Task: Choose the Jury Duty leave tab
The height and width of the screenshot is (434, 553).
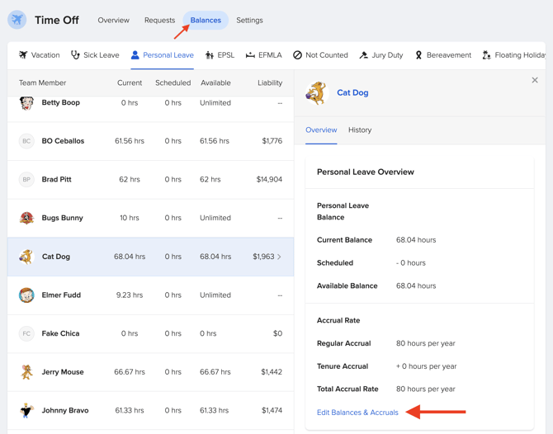Action: [380, 55]
